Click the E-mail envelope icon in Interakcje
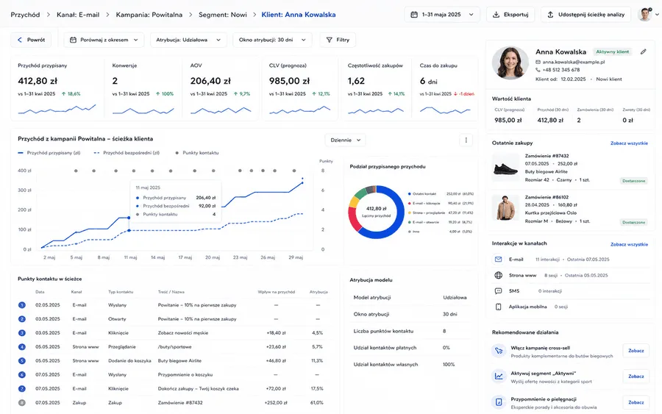 click(498, 260)
